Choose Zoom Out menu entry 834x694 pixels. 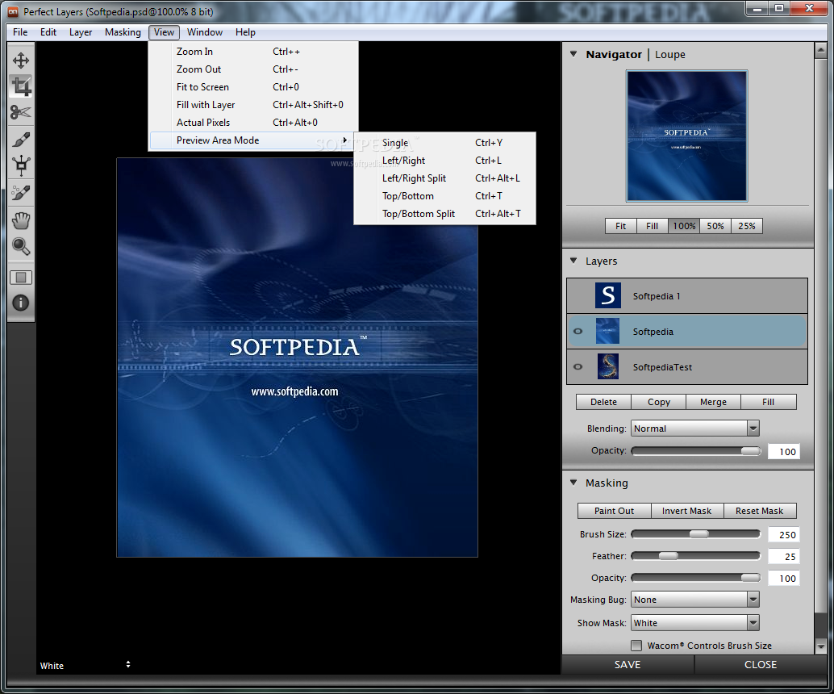click(253, 69)
